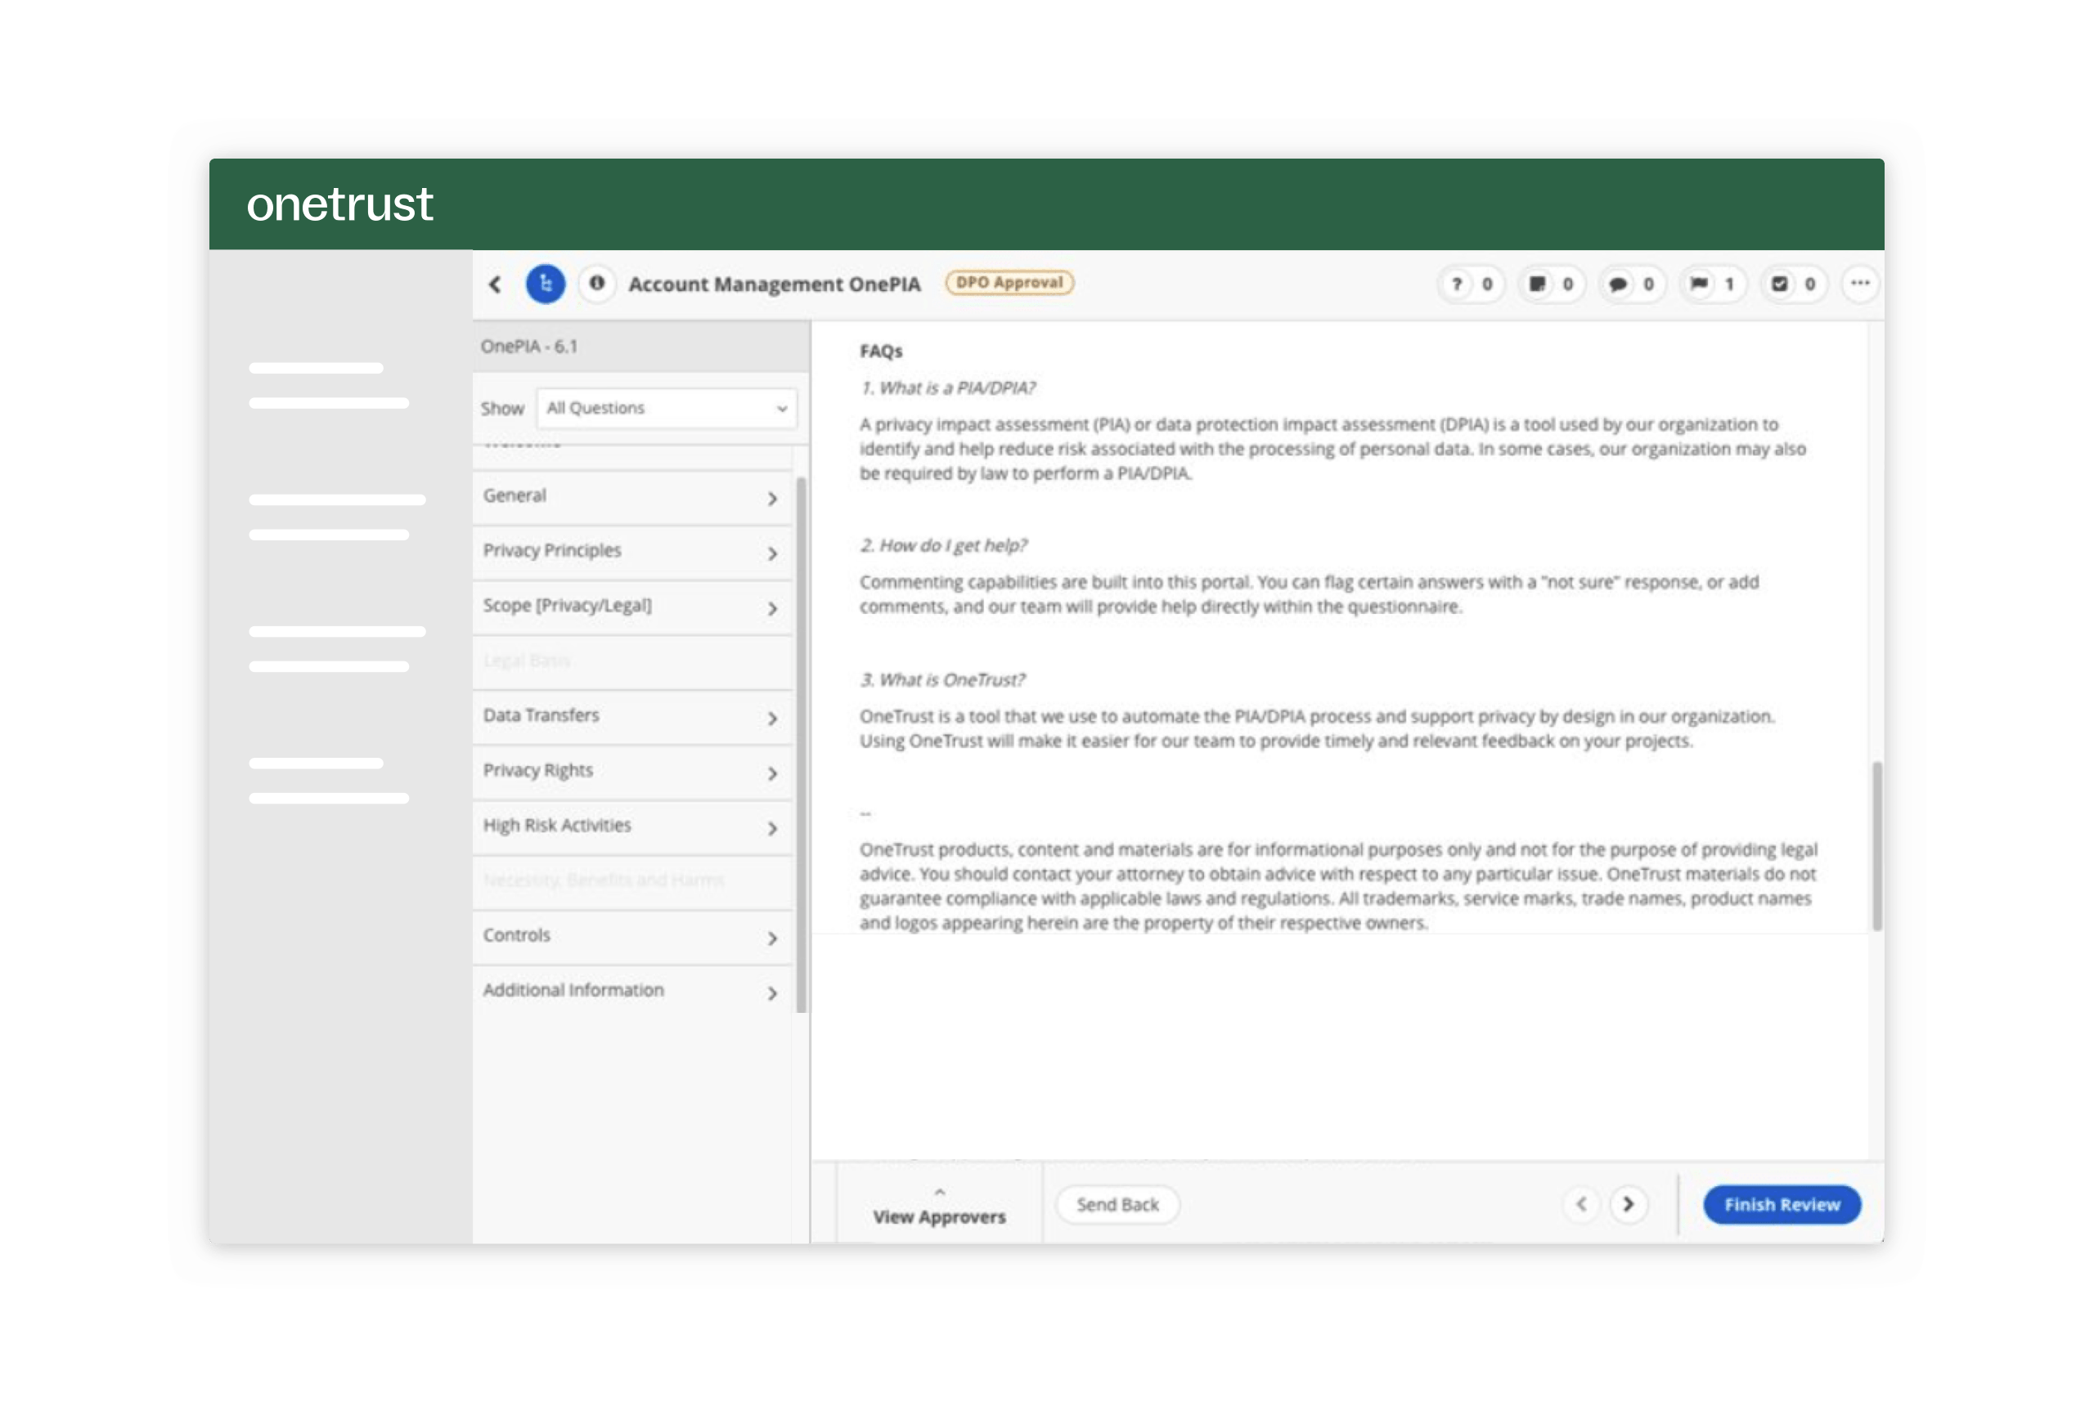The image size is (2094, 1402).
Task: Click the OnePIA - 6.1 template label
Action: pyautogui.click(x=528, y=346)
